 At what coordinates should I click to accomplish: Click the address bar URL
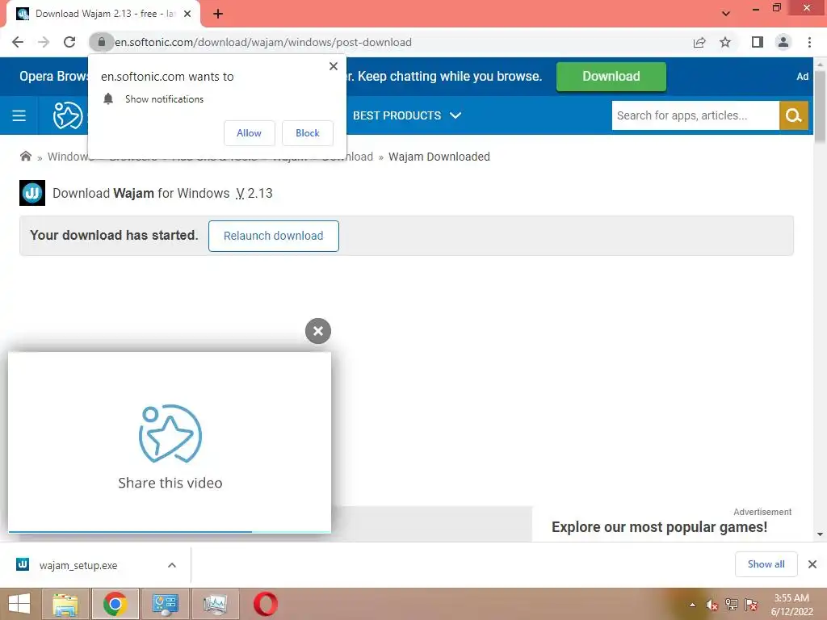263,42
